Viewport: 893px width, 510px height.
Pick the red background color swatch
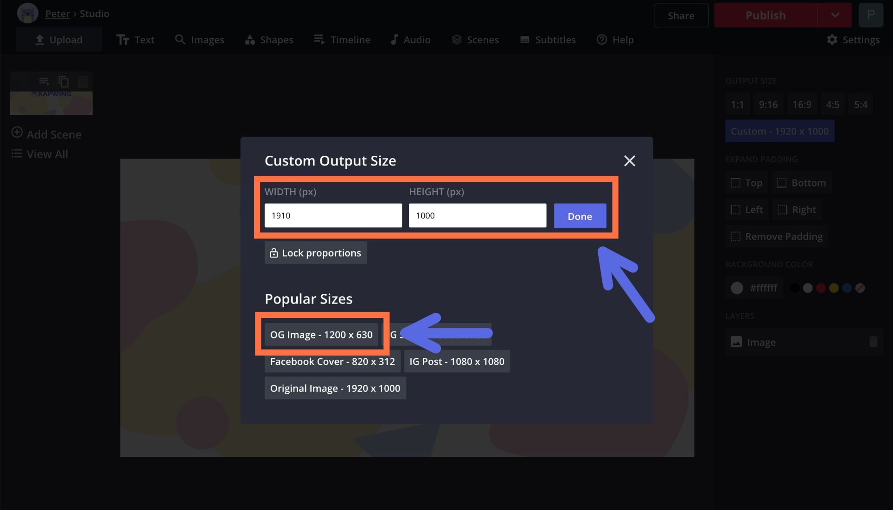pyautogui.click(x=821, y=288)
